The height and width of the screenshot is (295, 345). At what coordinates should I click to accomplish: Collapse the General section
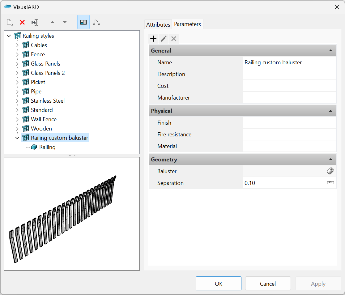click(330, 50)
